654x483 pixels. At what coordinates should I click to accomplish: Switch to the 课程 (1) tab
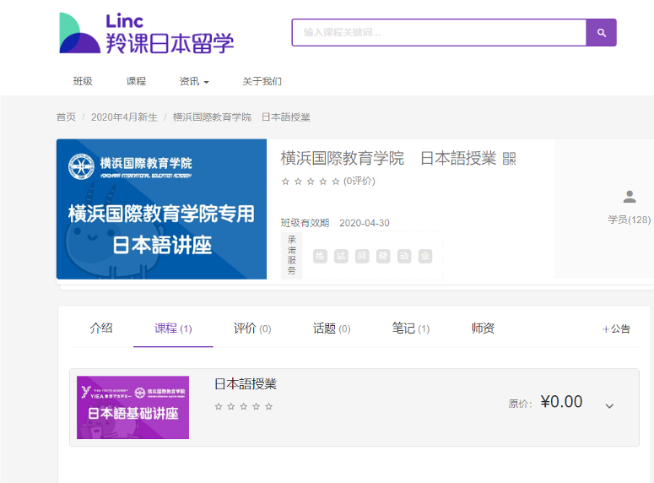pyautogui.click(x=173, y=328)
